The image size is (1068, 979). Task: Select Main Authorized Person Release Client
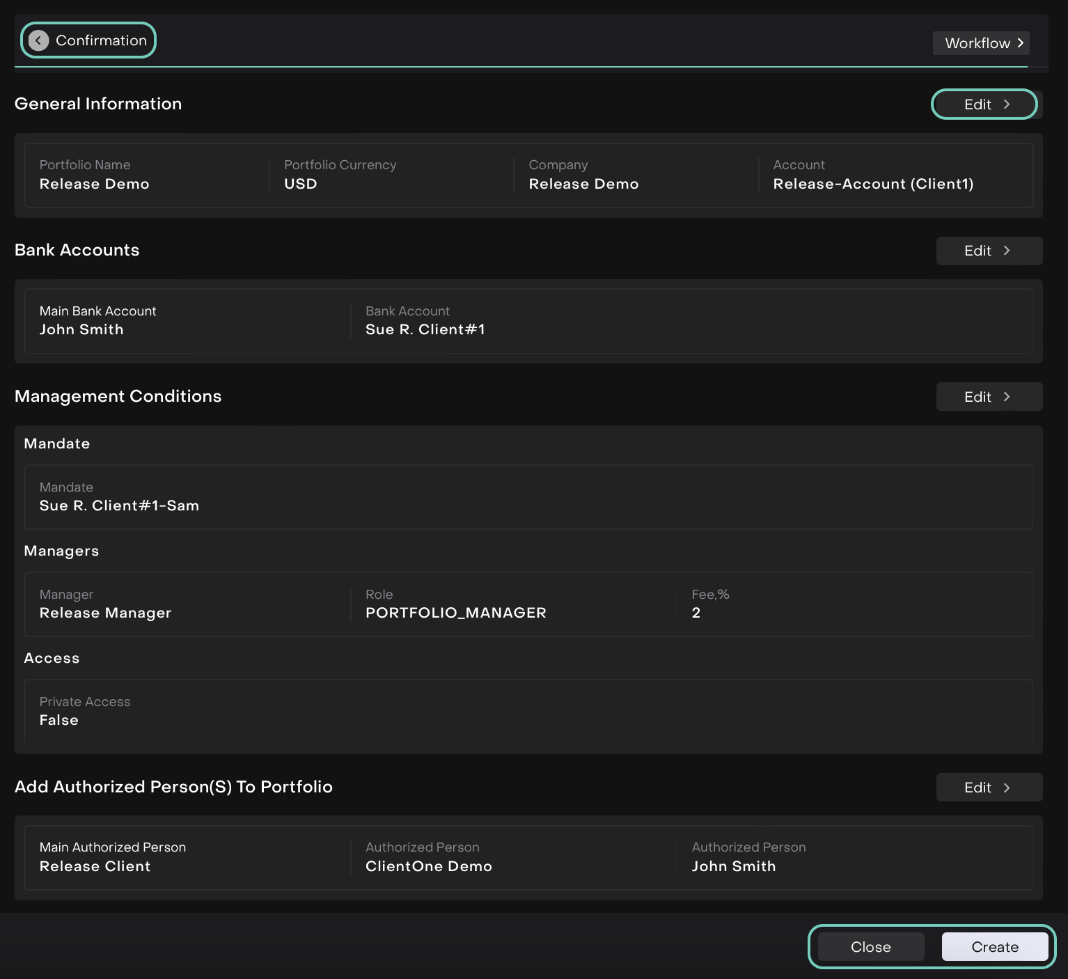pos(95,866)
